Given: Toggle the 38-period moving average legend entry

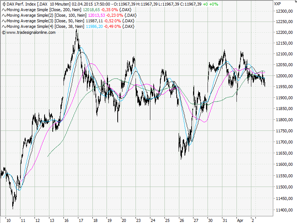Looking at the screenshot, I should tap(45, 26).
